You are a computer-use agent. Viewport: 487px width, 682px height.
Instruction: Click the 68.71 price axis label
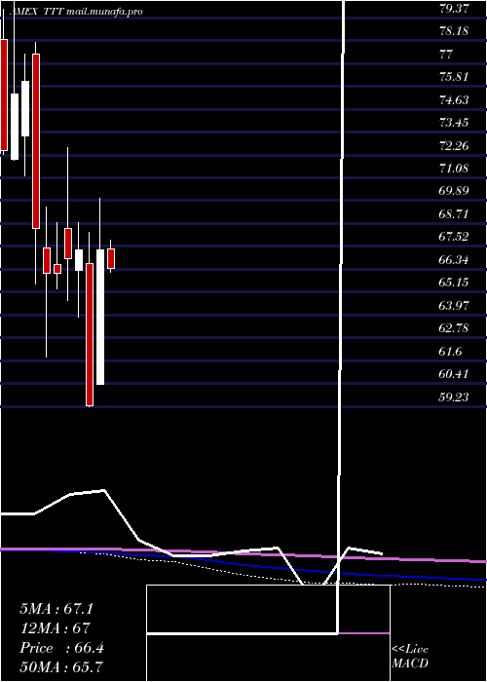(454, 214)
